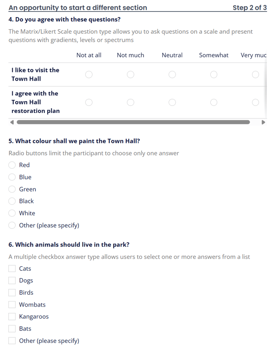Image resolution: width=272 pixels, height=350 pixels.
Task: Select 'Not much' for restoration plan row
Action: 131,102
